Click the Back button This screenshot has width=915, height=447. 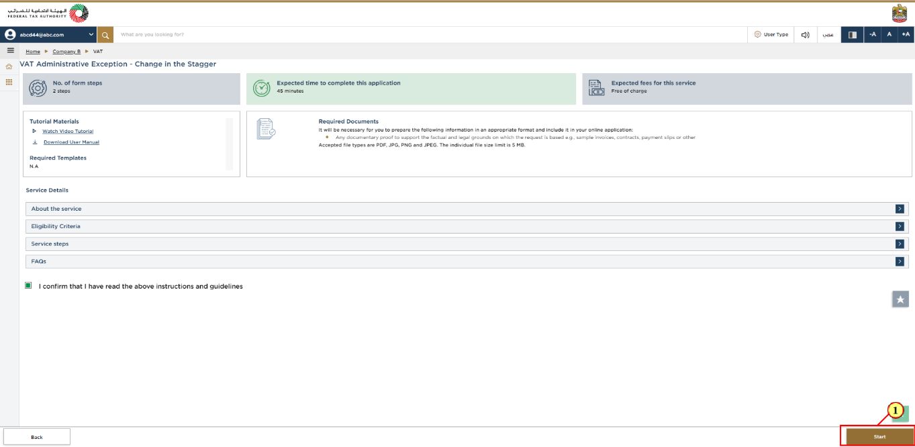37,437
